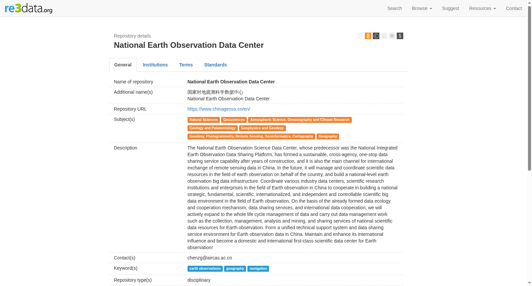
Task: Click the section sign policy badge
Action: pos(400,36)
